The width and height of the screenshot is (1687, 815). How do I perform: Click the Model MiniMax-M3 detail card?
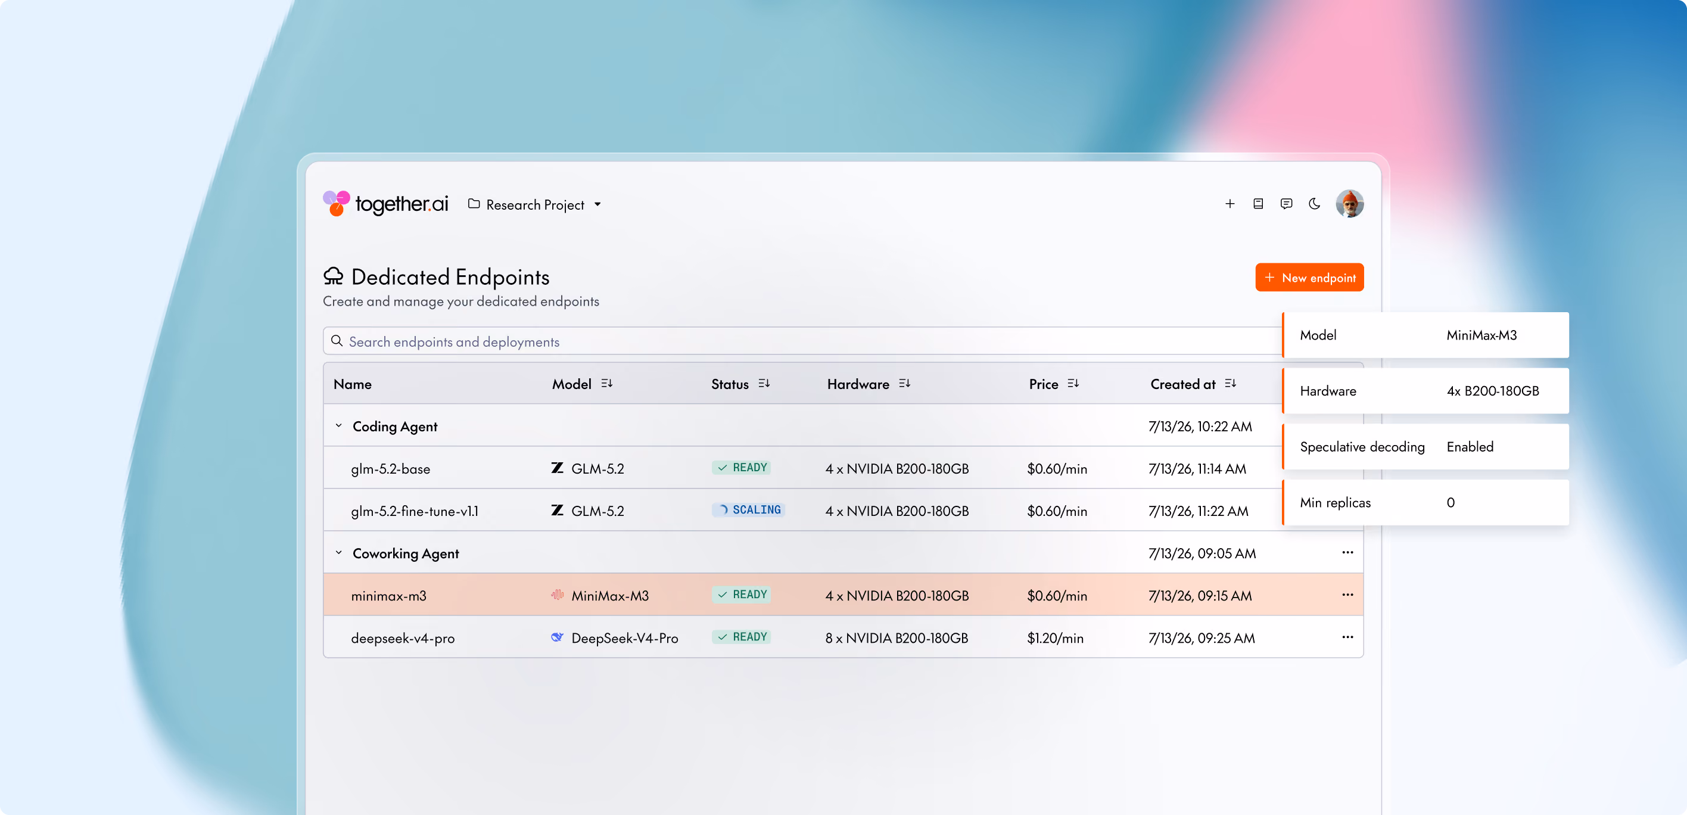point(1425,335)
